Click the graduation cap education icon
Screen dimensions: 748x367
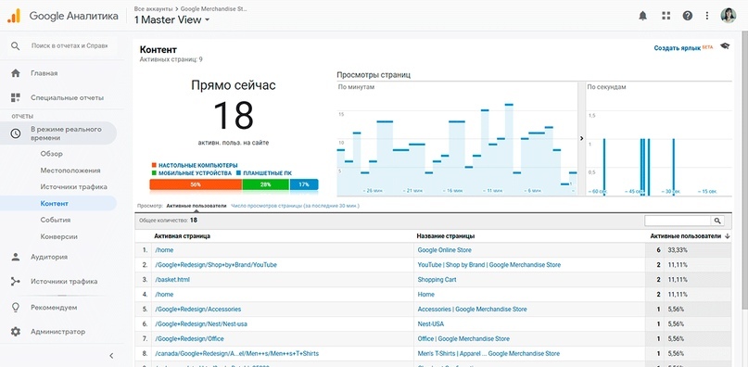[x=725, y=46]
